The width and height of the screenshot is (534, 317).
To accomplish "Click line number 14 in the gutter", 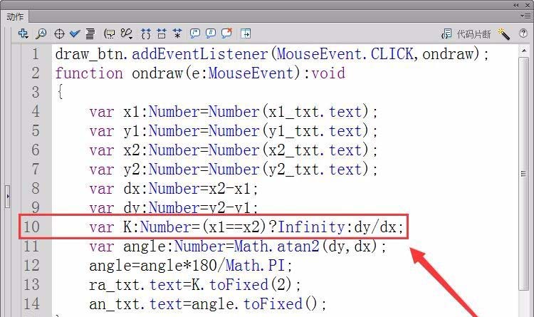I will click(x=31, y=303).
